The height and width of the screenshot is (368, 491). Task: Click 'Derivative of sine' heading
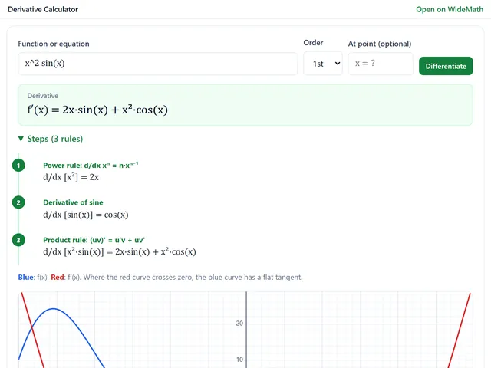click(x=73, y=202)
